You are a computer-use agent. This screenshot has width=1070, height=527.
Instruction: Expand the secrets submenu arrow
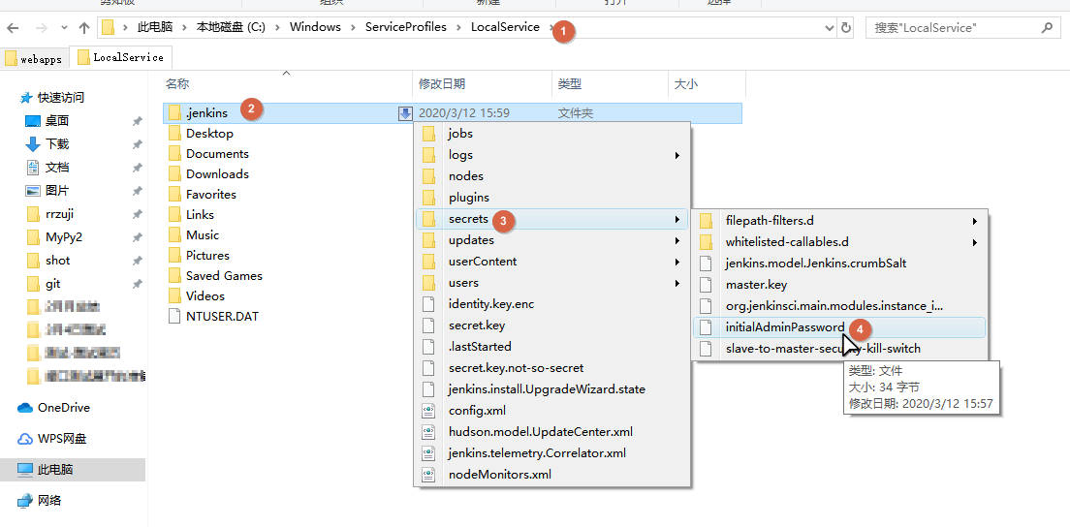pos(677,219)
